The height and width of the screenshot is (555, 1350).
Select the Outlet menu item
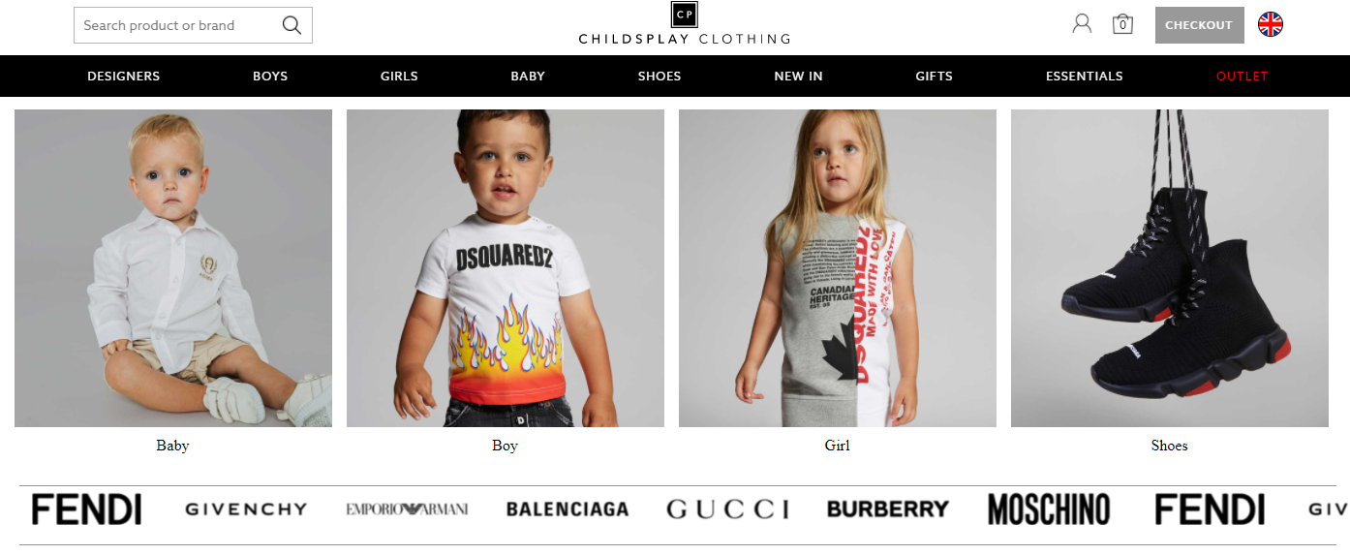pos(1242,76)
